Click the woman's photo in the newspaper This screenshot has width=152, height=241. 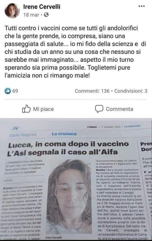tap(70, 197)
